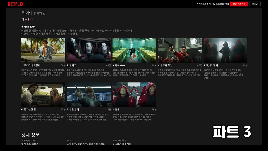Open episode 4 thumbnail 돌고래 투입
This screenshot has height=151, width=268.
point(180,50)
